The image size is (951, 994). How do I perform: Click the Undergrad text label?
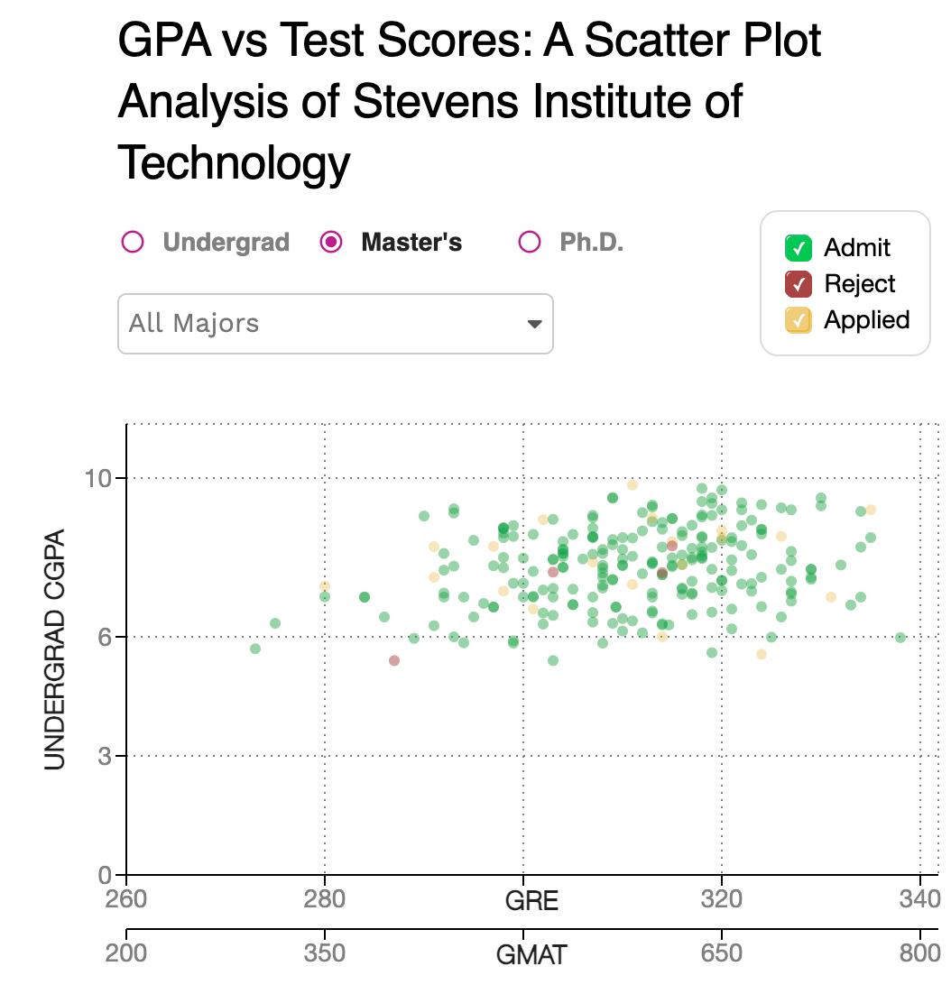point(226,243)
